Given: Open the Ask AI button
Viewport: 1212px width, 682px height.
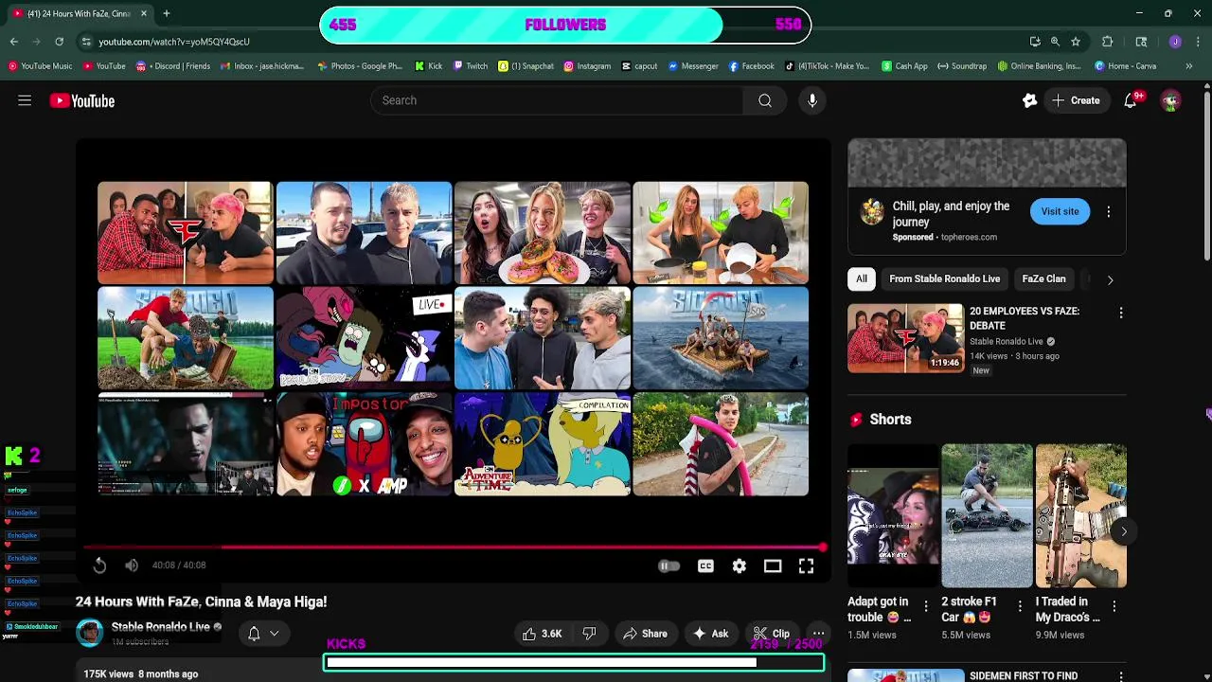Looking at the screenshot, I should pyautogui.click(x=710, y=634).
